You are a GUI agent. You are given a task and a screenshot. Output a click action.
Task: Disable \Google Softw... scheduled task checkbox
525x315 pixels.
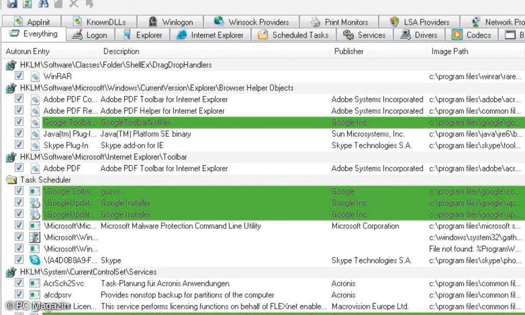pyautogui.click(x=19, y=191)
